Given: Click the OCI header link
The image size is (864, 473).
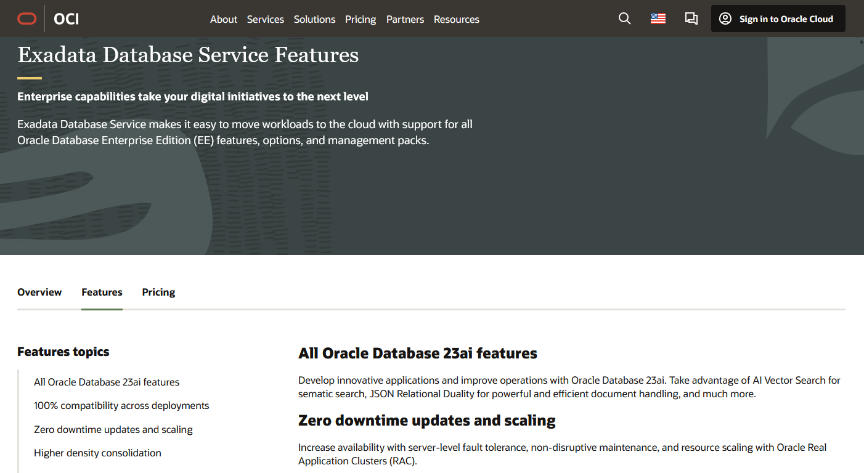Looking at the screenshot, I should [66, 19].
